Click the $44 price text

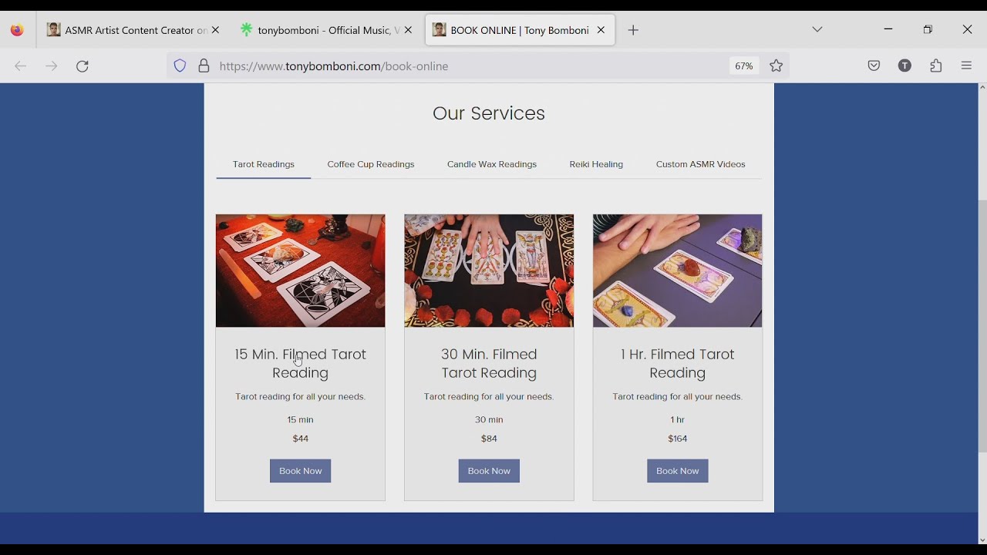point(301,439)
